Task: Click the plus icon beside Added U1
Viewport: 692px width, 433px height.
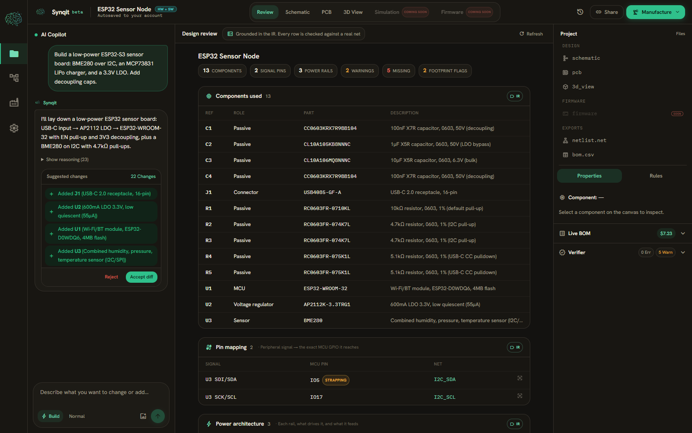Action: [x=51, y=234]
